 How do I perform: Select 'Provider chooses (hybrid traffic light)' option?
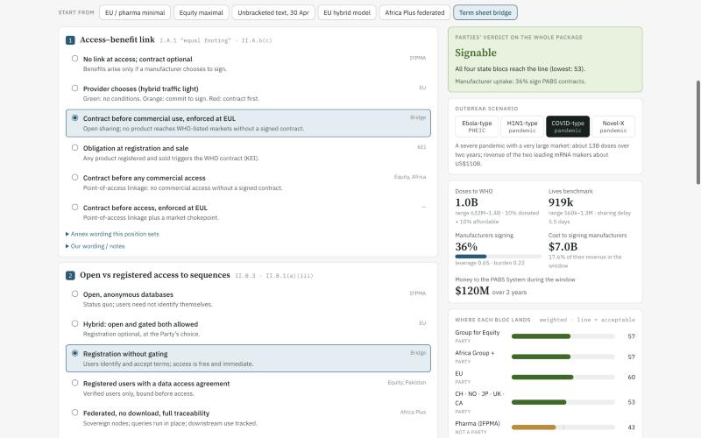pos(248,94)
